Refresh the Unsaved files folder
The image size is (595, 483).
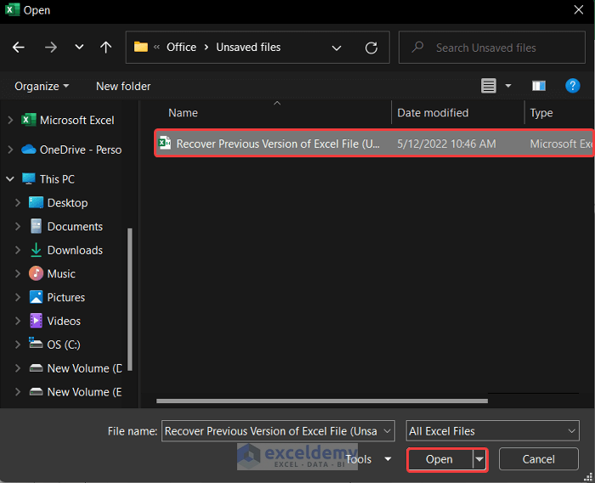[371, 48]
